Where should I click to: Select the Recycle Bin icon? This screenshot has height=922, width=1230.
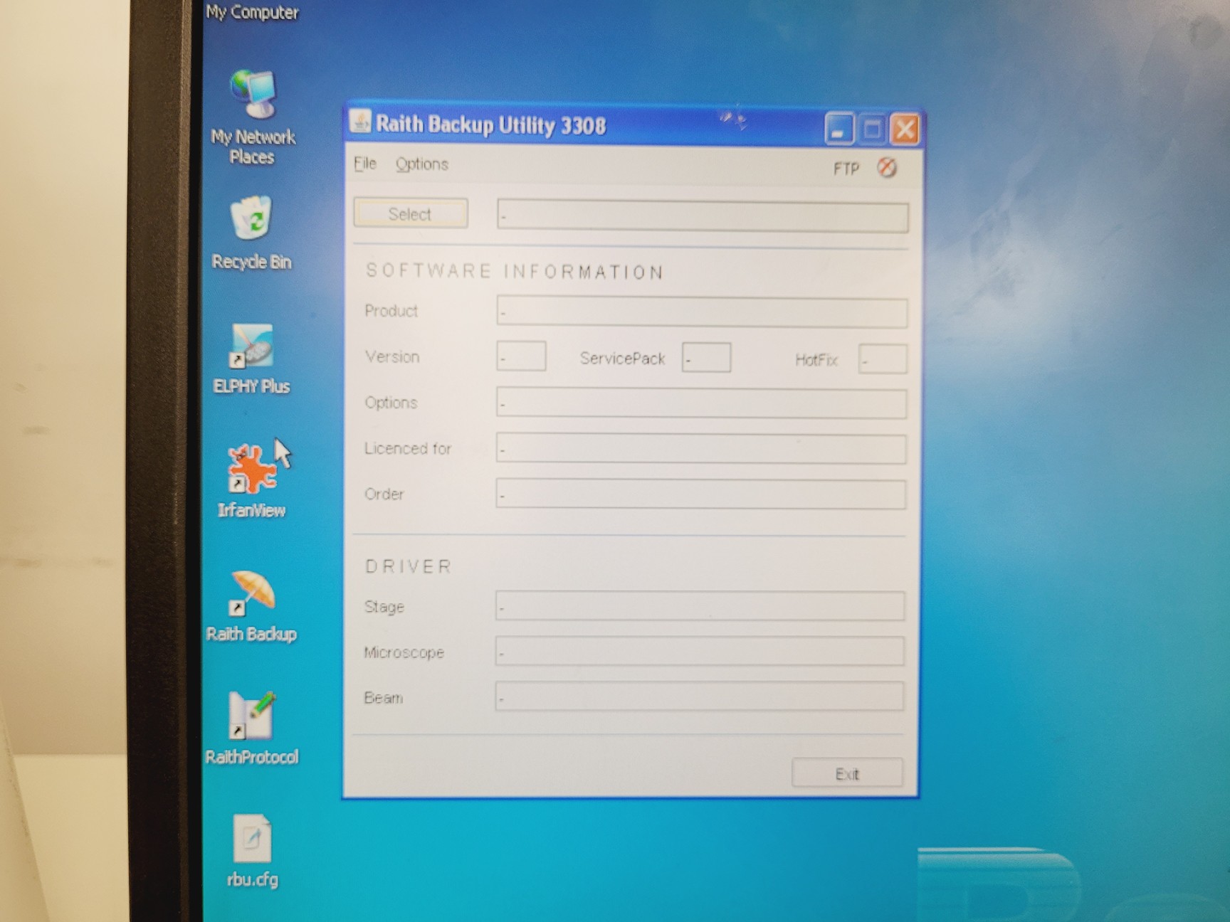(x=251, y=233)
